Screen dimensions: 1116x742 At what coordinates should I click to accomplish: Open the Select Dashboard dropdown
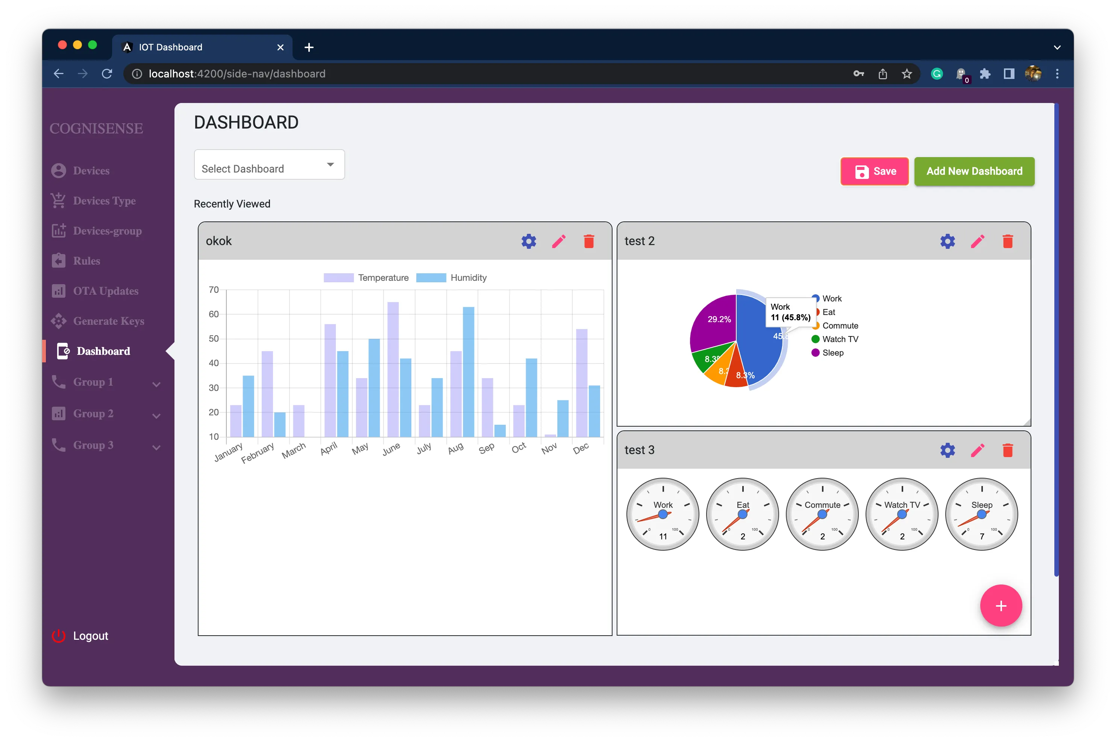click(269, 165)
